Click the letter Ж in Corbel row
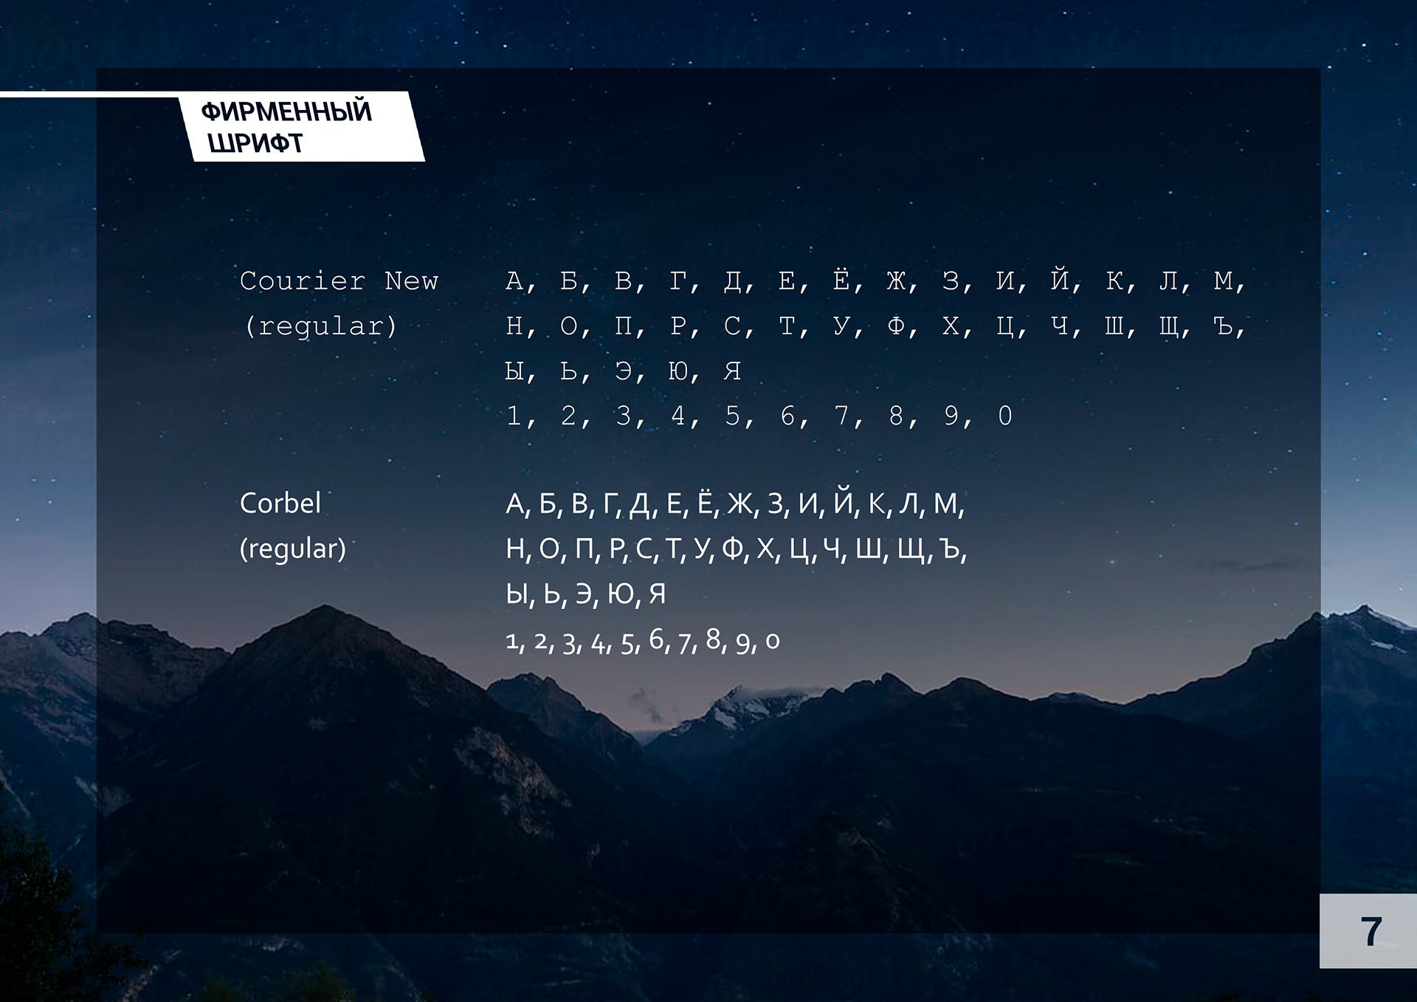Viewport: 1417px width, 1002px height. (x=739, y=504)
